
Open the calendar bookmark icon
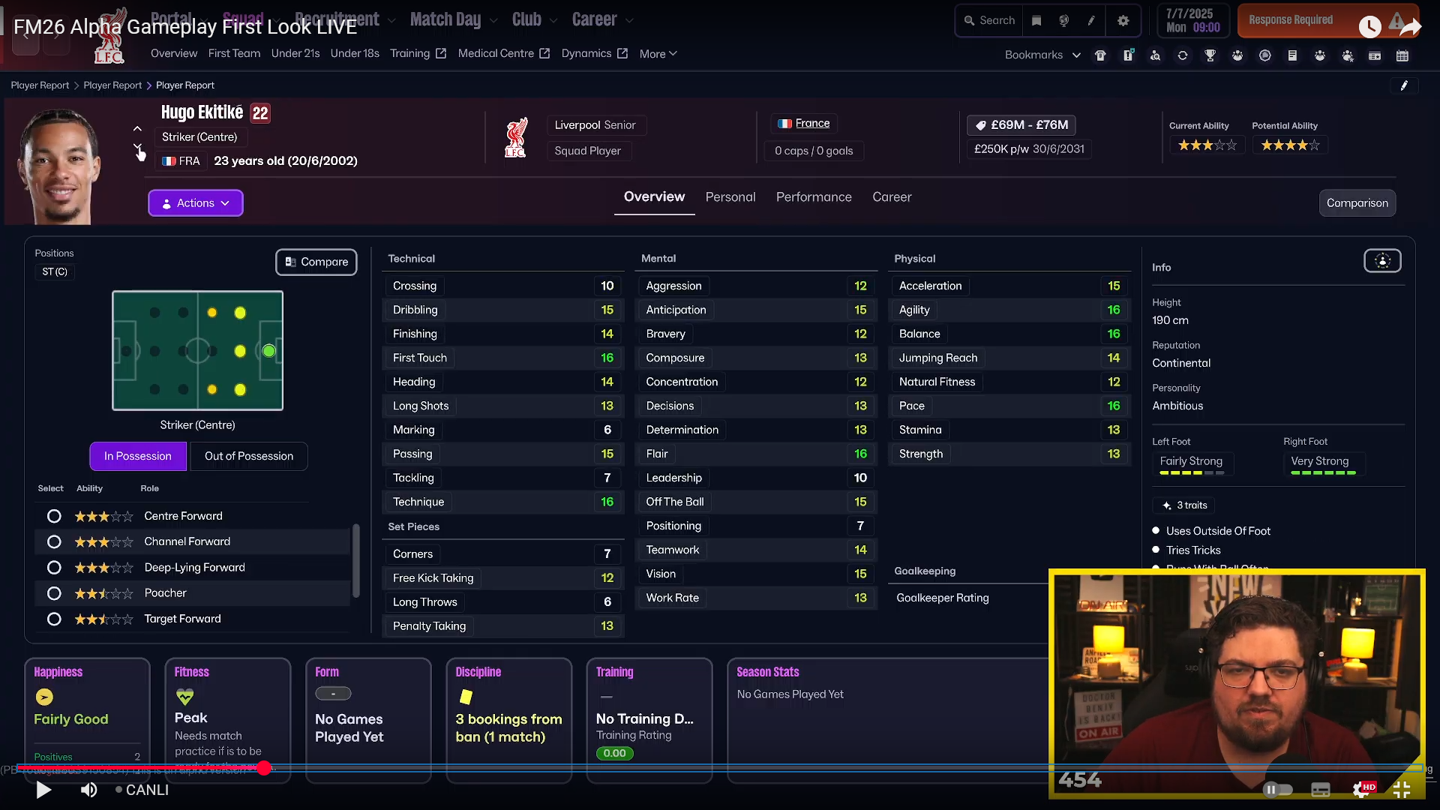1402,55
